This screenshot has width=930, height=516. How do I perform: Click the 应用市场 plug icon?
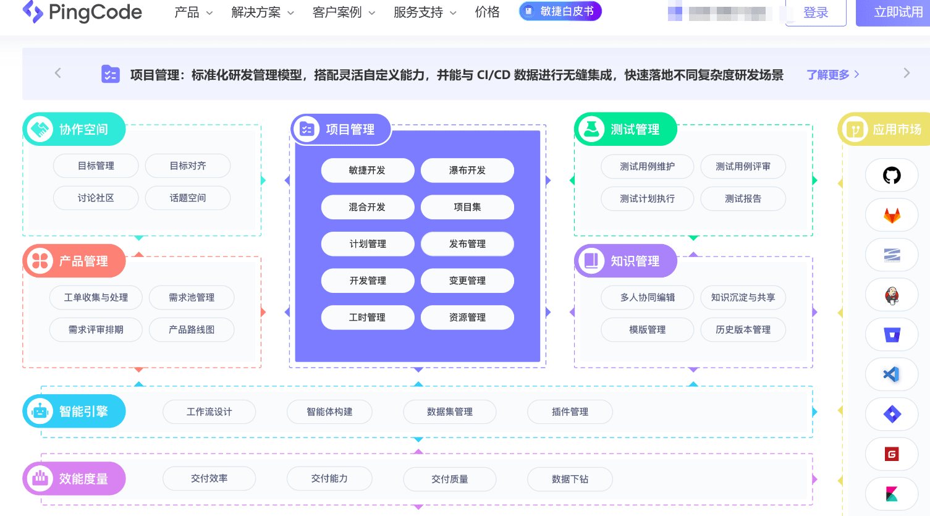tap(855, 129)
